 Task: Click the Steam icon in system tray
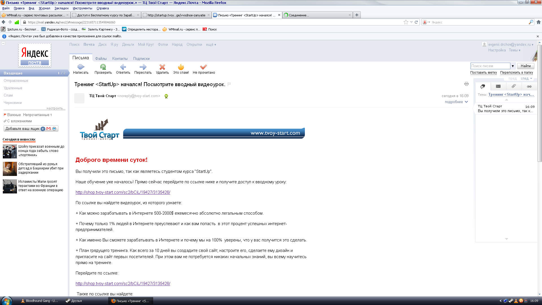(x=511, y=301)
